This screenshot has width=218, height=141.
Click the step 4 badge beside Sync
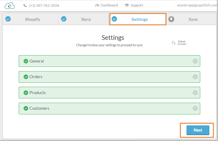[x=171, y=19]
